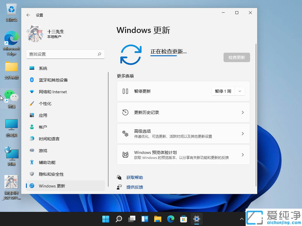The height and width of the screenshot is (226, 302).
Task: Select 应用 in the settings sidebar
Action: tap(43, 115)
